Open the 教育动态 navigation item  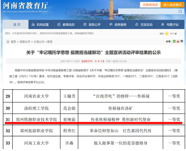(66, 24)
